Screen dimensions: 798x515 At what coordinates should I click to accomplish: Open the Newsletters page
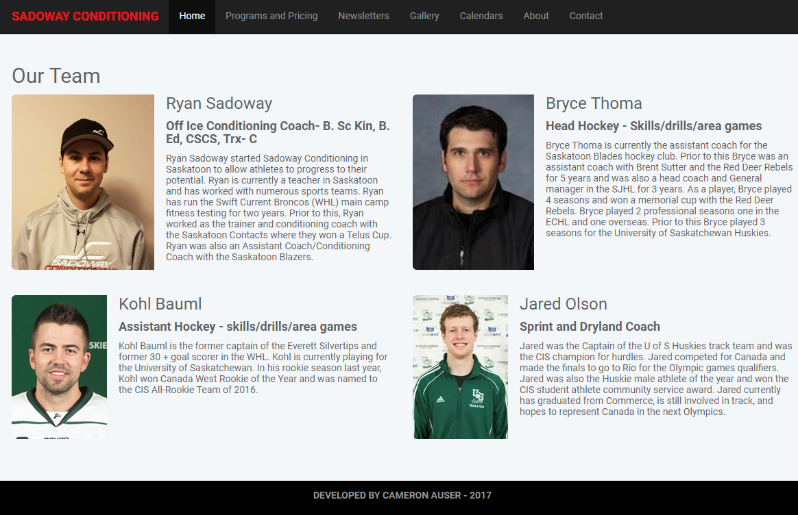click(x=363, y=16)
